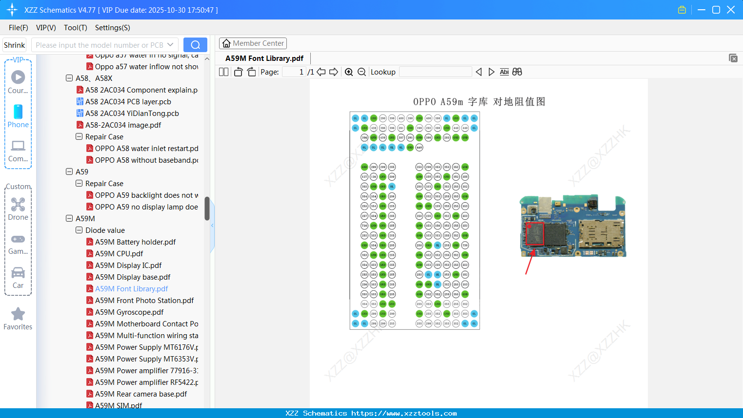Screen dimensions: 743x418
Task: Open the Drone category
Action: pyautogui.click(x=18, y=209)
